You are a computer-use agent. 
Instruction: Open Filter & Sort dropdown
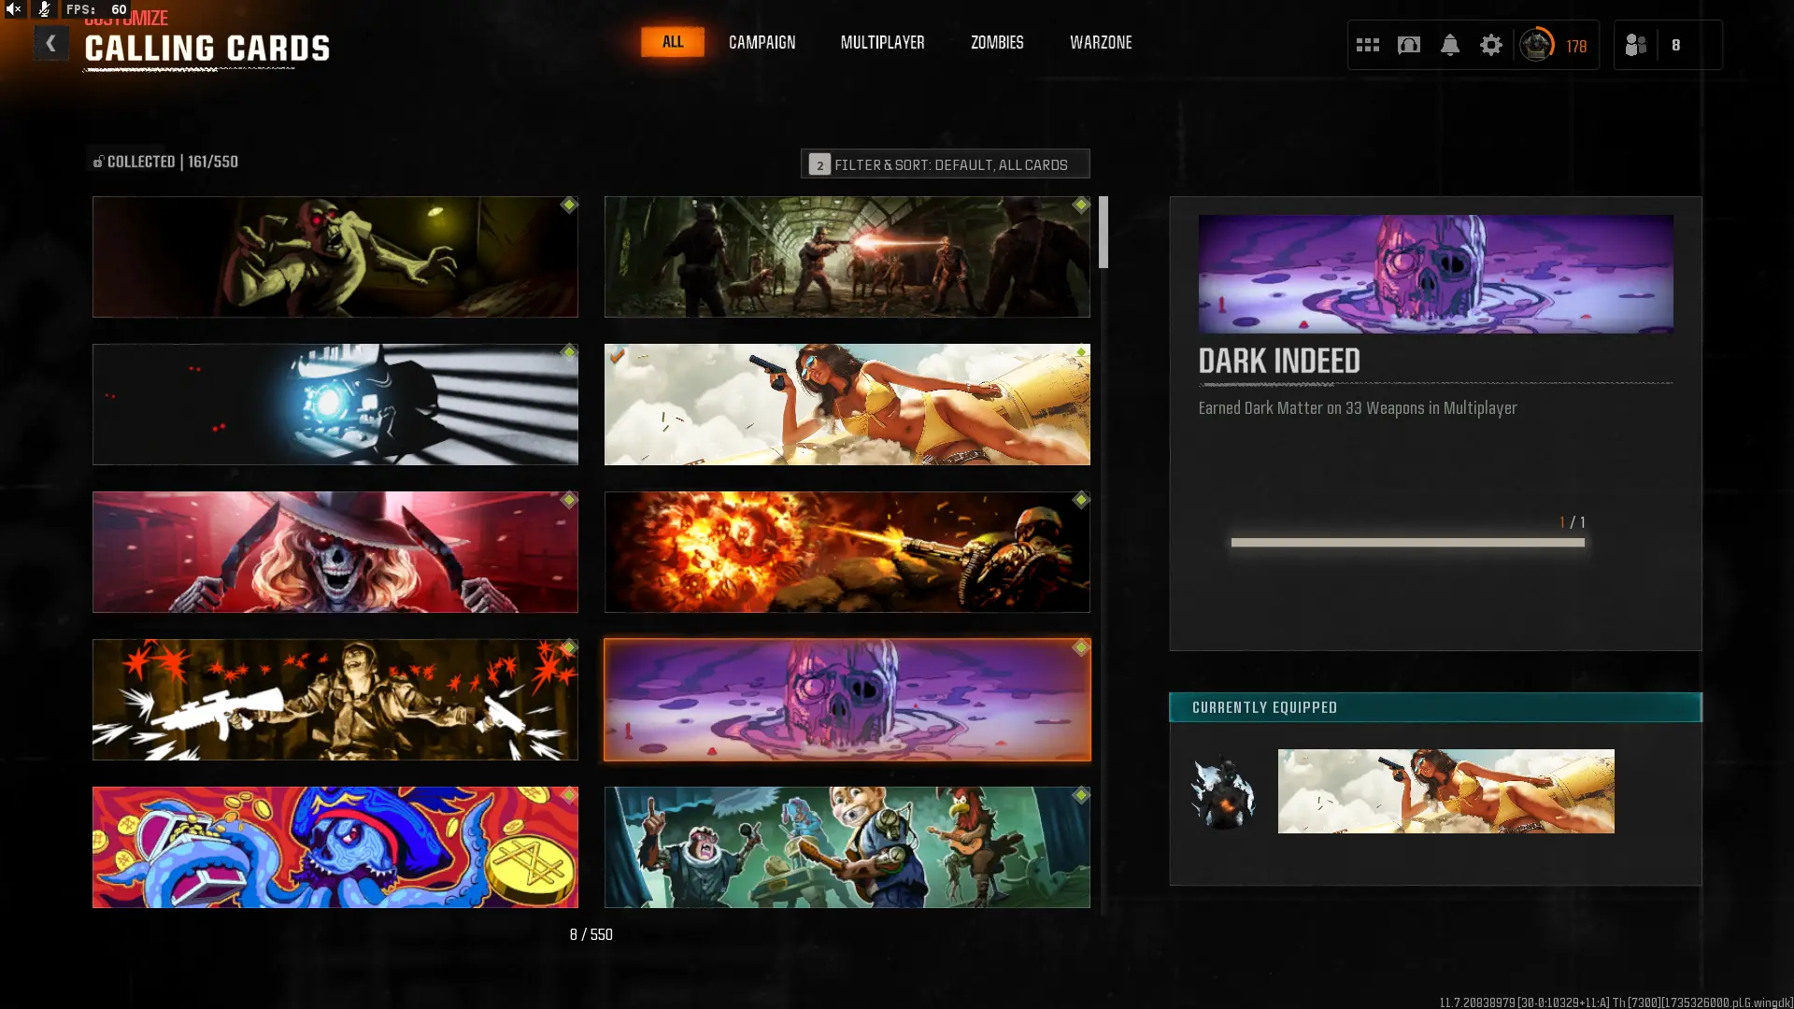(x=945, y=164)
